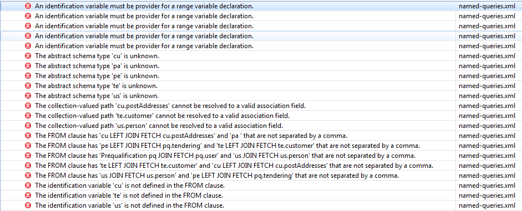Click error icon for 'te.customer' path error

click(28, 116)
